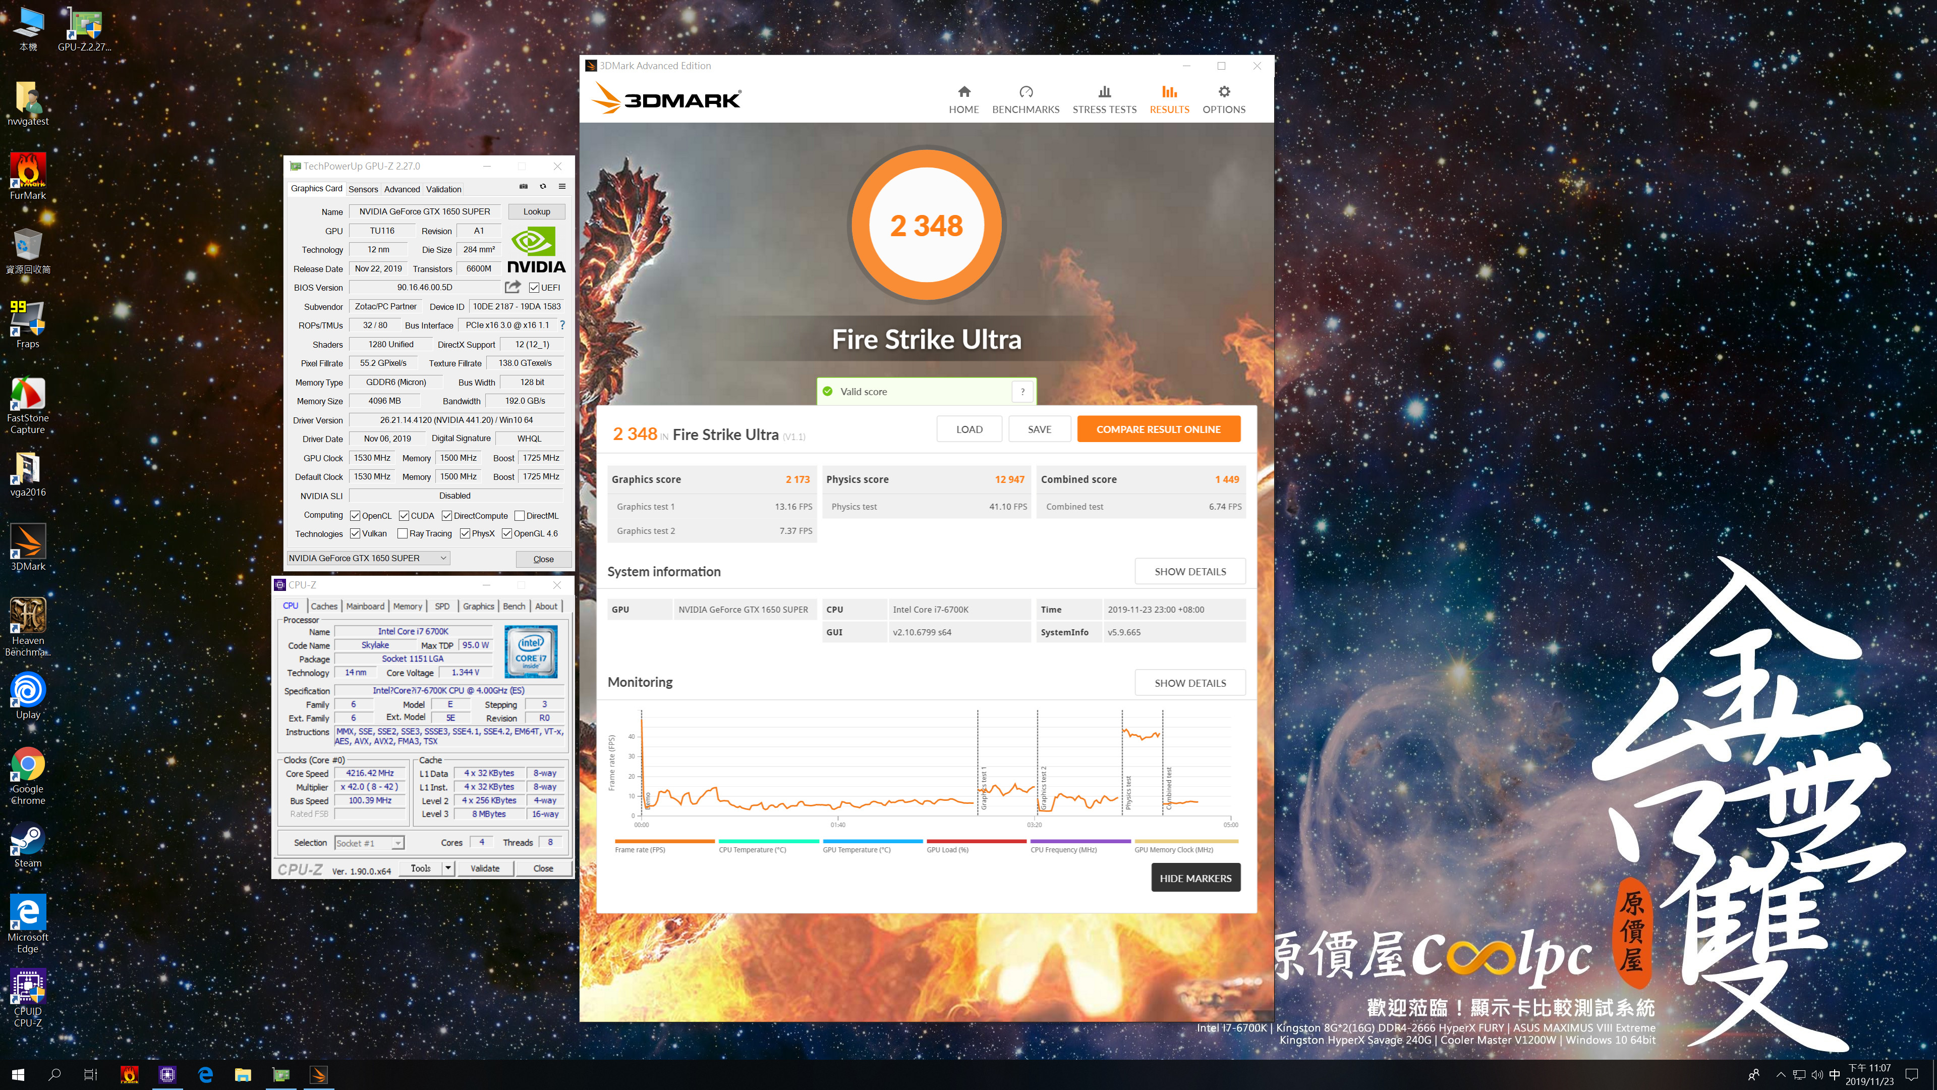Open the vga2016 desktop icon

(28, 475)
